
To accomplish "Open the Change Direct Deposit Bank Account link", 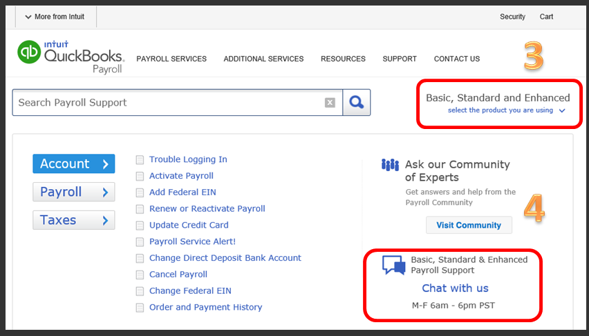I will tap(225, 258).
